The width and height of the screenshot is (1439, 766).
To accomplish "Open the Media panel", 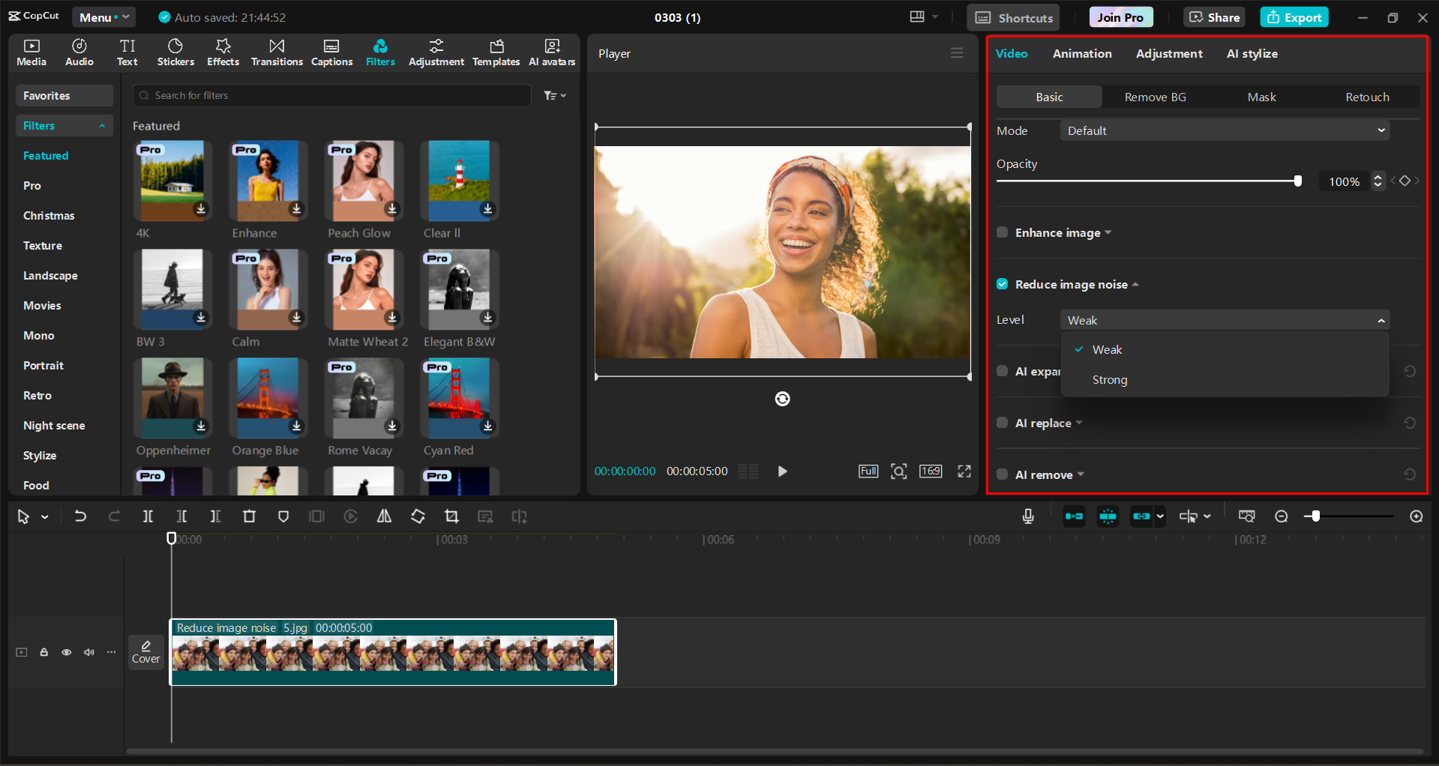I will tap(31, 52).
